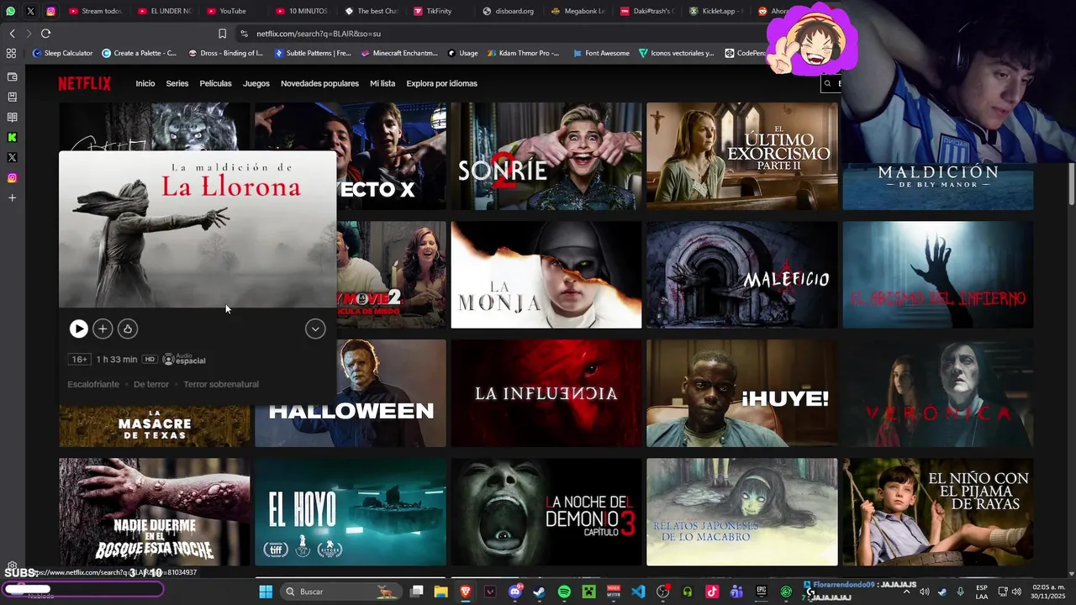Open Mi lista
1076x605 pixels.
tap(382, 83)
